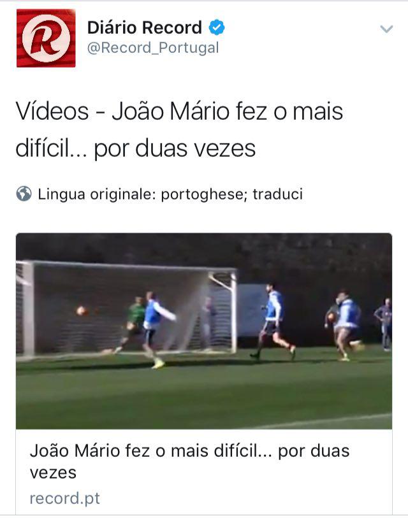Click the soccer ball in the video preview
The image size is (408, 518).
[x=81, y=311]
